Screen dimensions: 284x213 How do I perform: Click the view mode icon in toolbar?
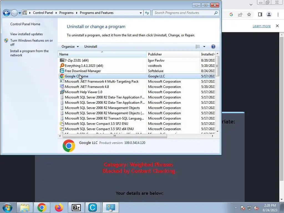coord(197,47)
